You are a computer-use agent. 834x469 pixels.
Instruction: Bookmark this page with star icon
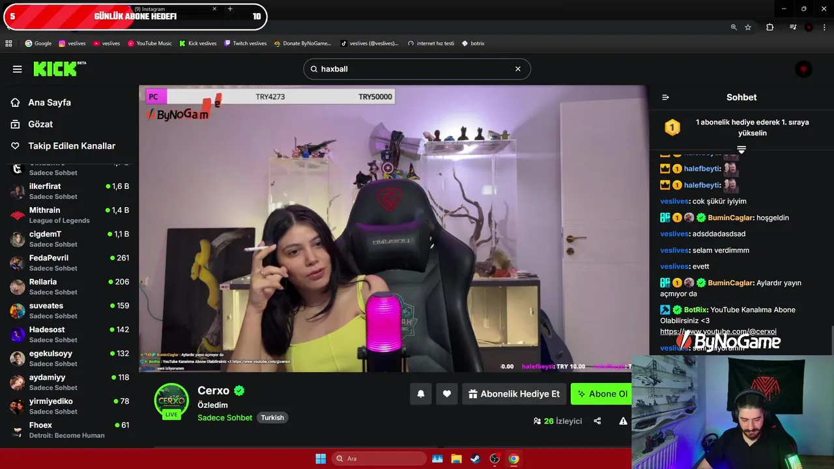pos(748,27)
